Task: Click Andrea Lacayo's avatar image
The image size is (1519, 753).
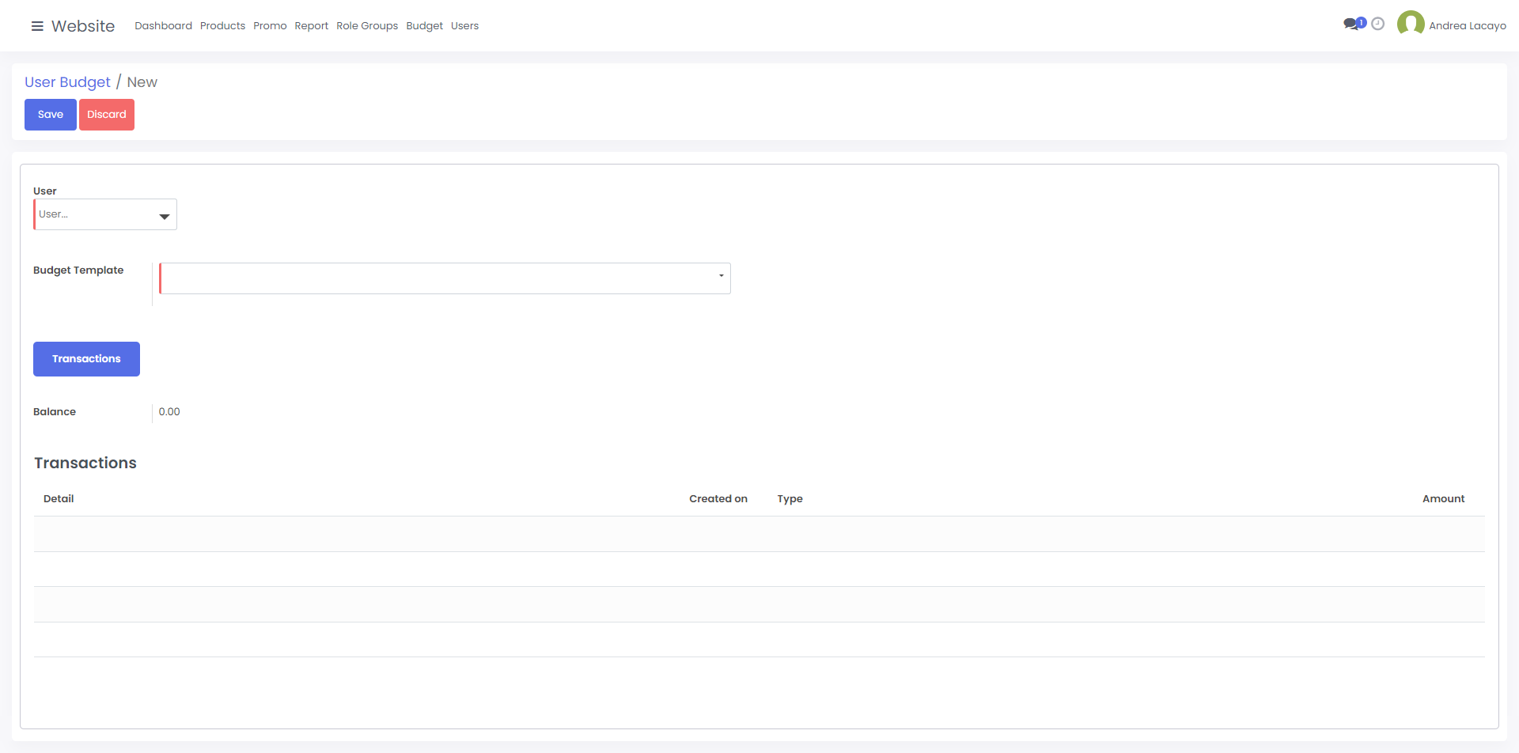Action: click(1410, 25)
